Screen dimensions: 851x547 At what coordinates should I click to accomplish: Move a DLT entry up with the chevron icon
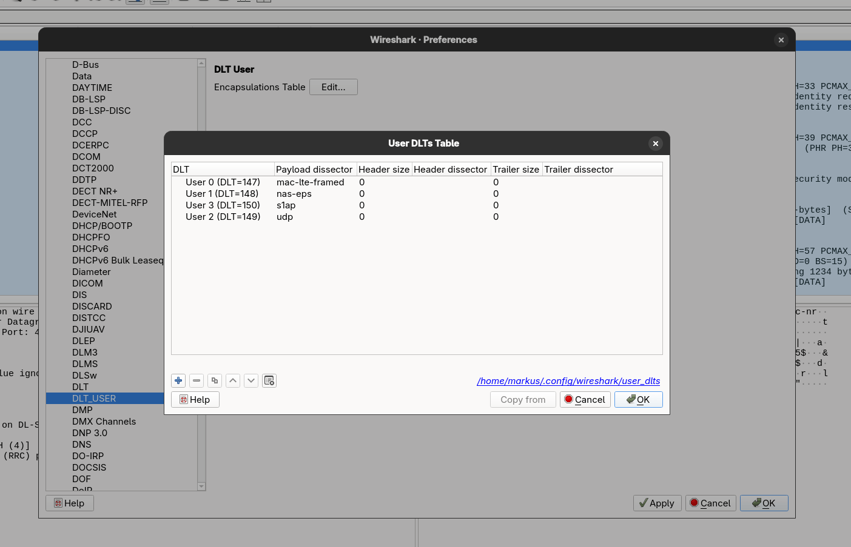coord(232,380)
